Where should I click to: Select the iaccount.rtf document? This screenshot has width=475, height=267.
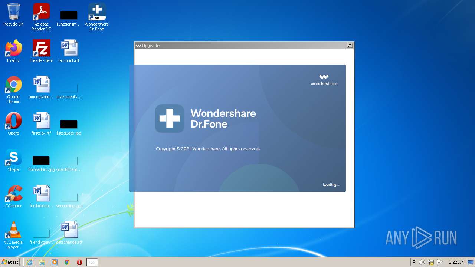coord(69,51)
